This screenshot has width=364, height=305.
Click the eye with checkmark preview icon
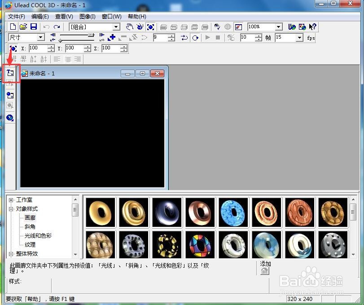click(x=217, y=27)
